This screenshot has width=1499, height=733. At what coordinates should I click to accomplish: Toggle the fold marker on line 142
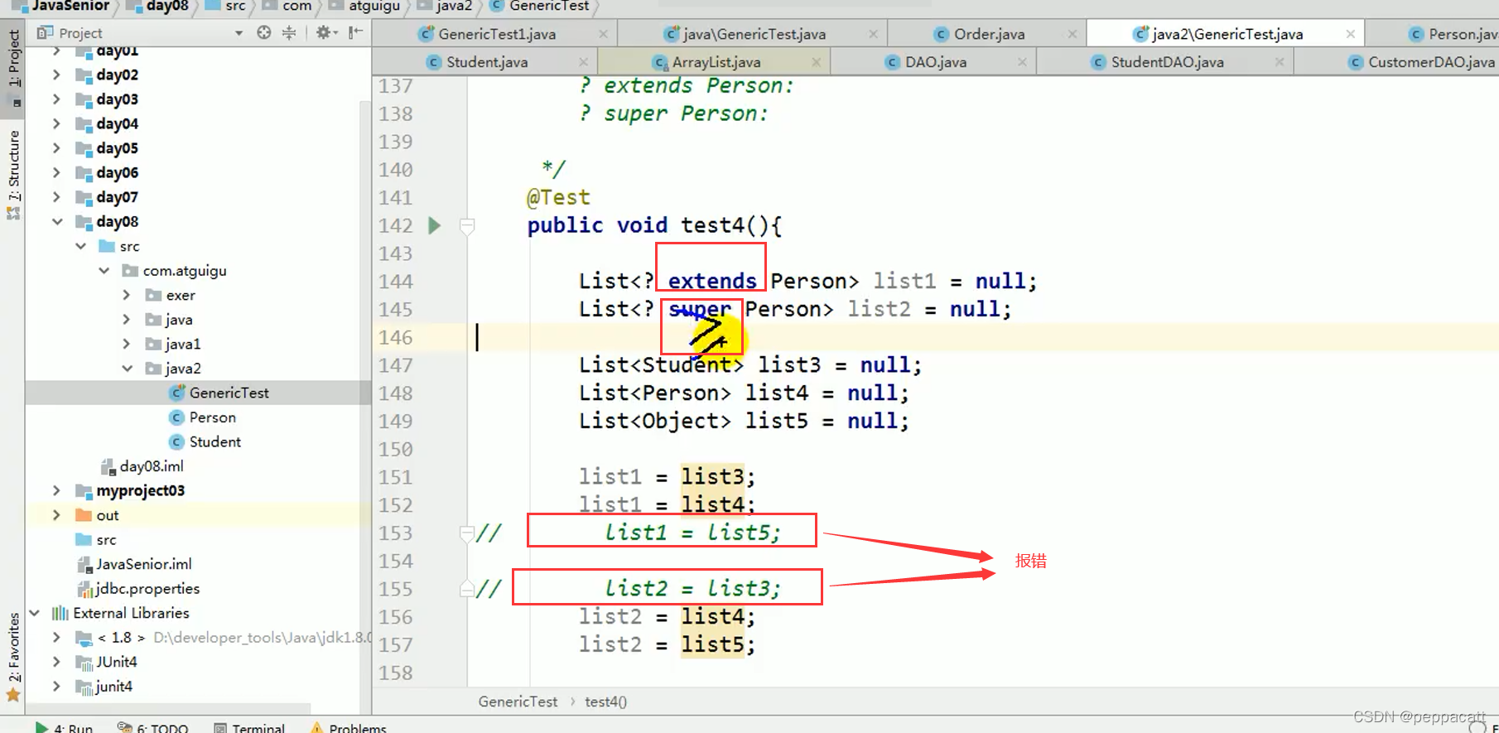[x=467, y=225]
